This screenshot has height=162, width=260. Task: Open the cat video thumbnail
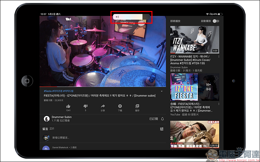click(194, 134)
